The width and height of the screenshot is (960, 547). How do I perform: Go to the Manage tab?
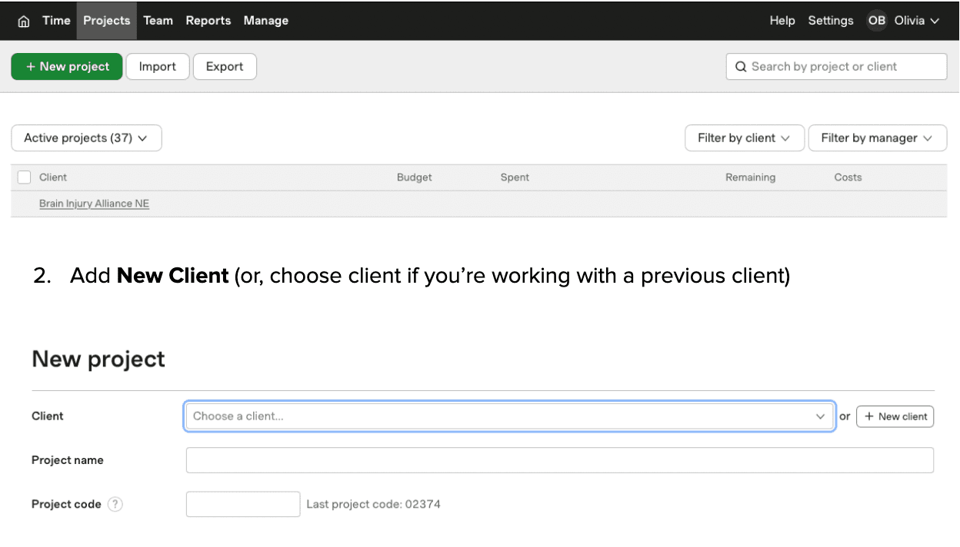[x=266, y=21]
